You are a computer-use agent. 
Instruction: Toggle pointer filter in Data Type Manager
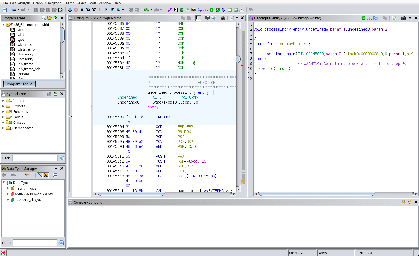(x=46, y=175)
